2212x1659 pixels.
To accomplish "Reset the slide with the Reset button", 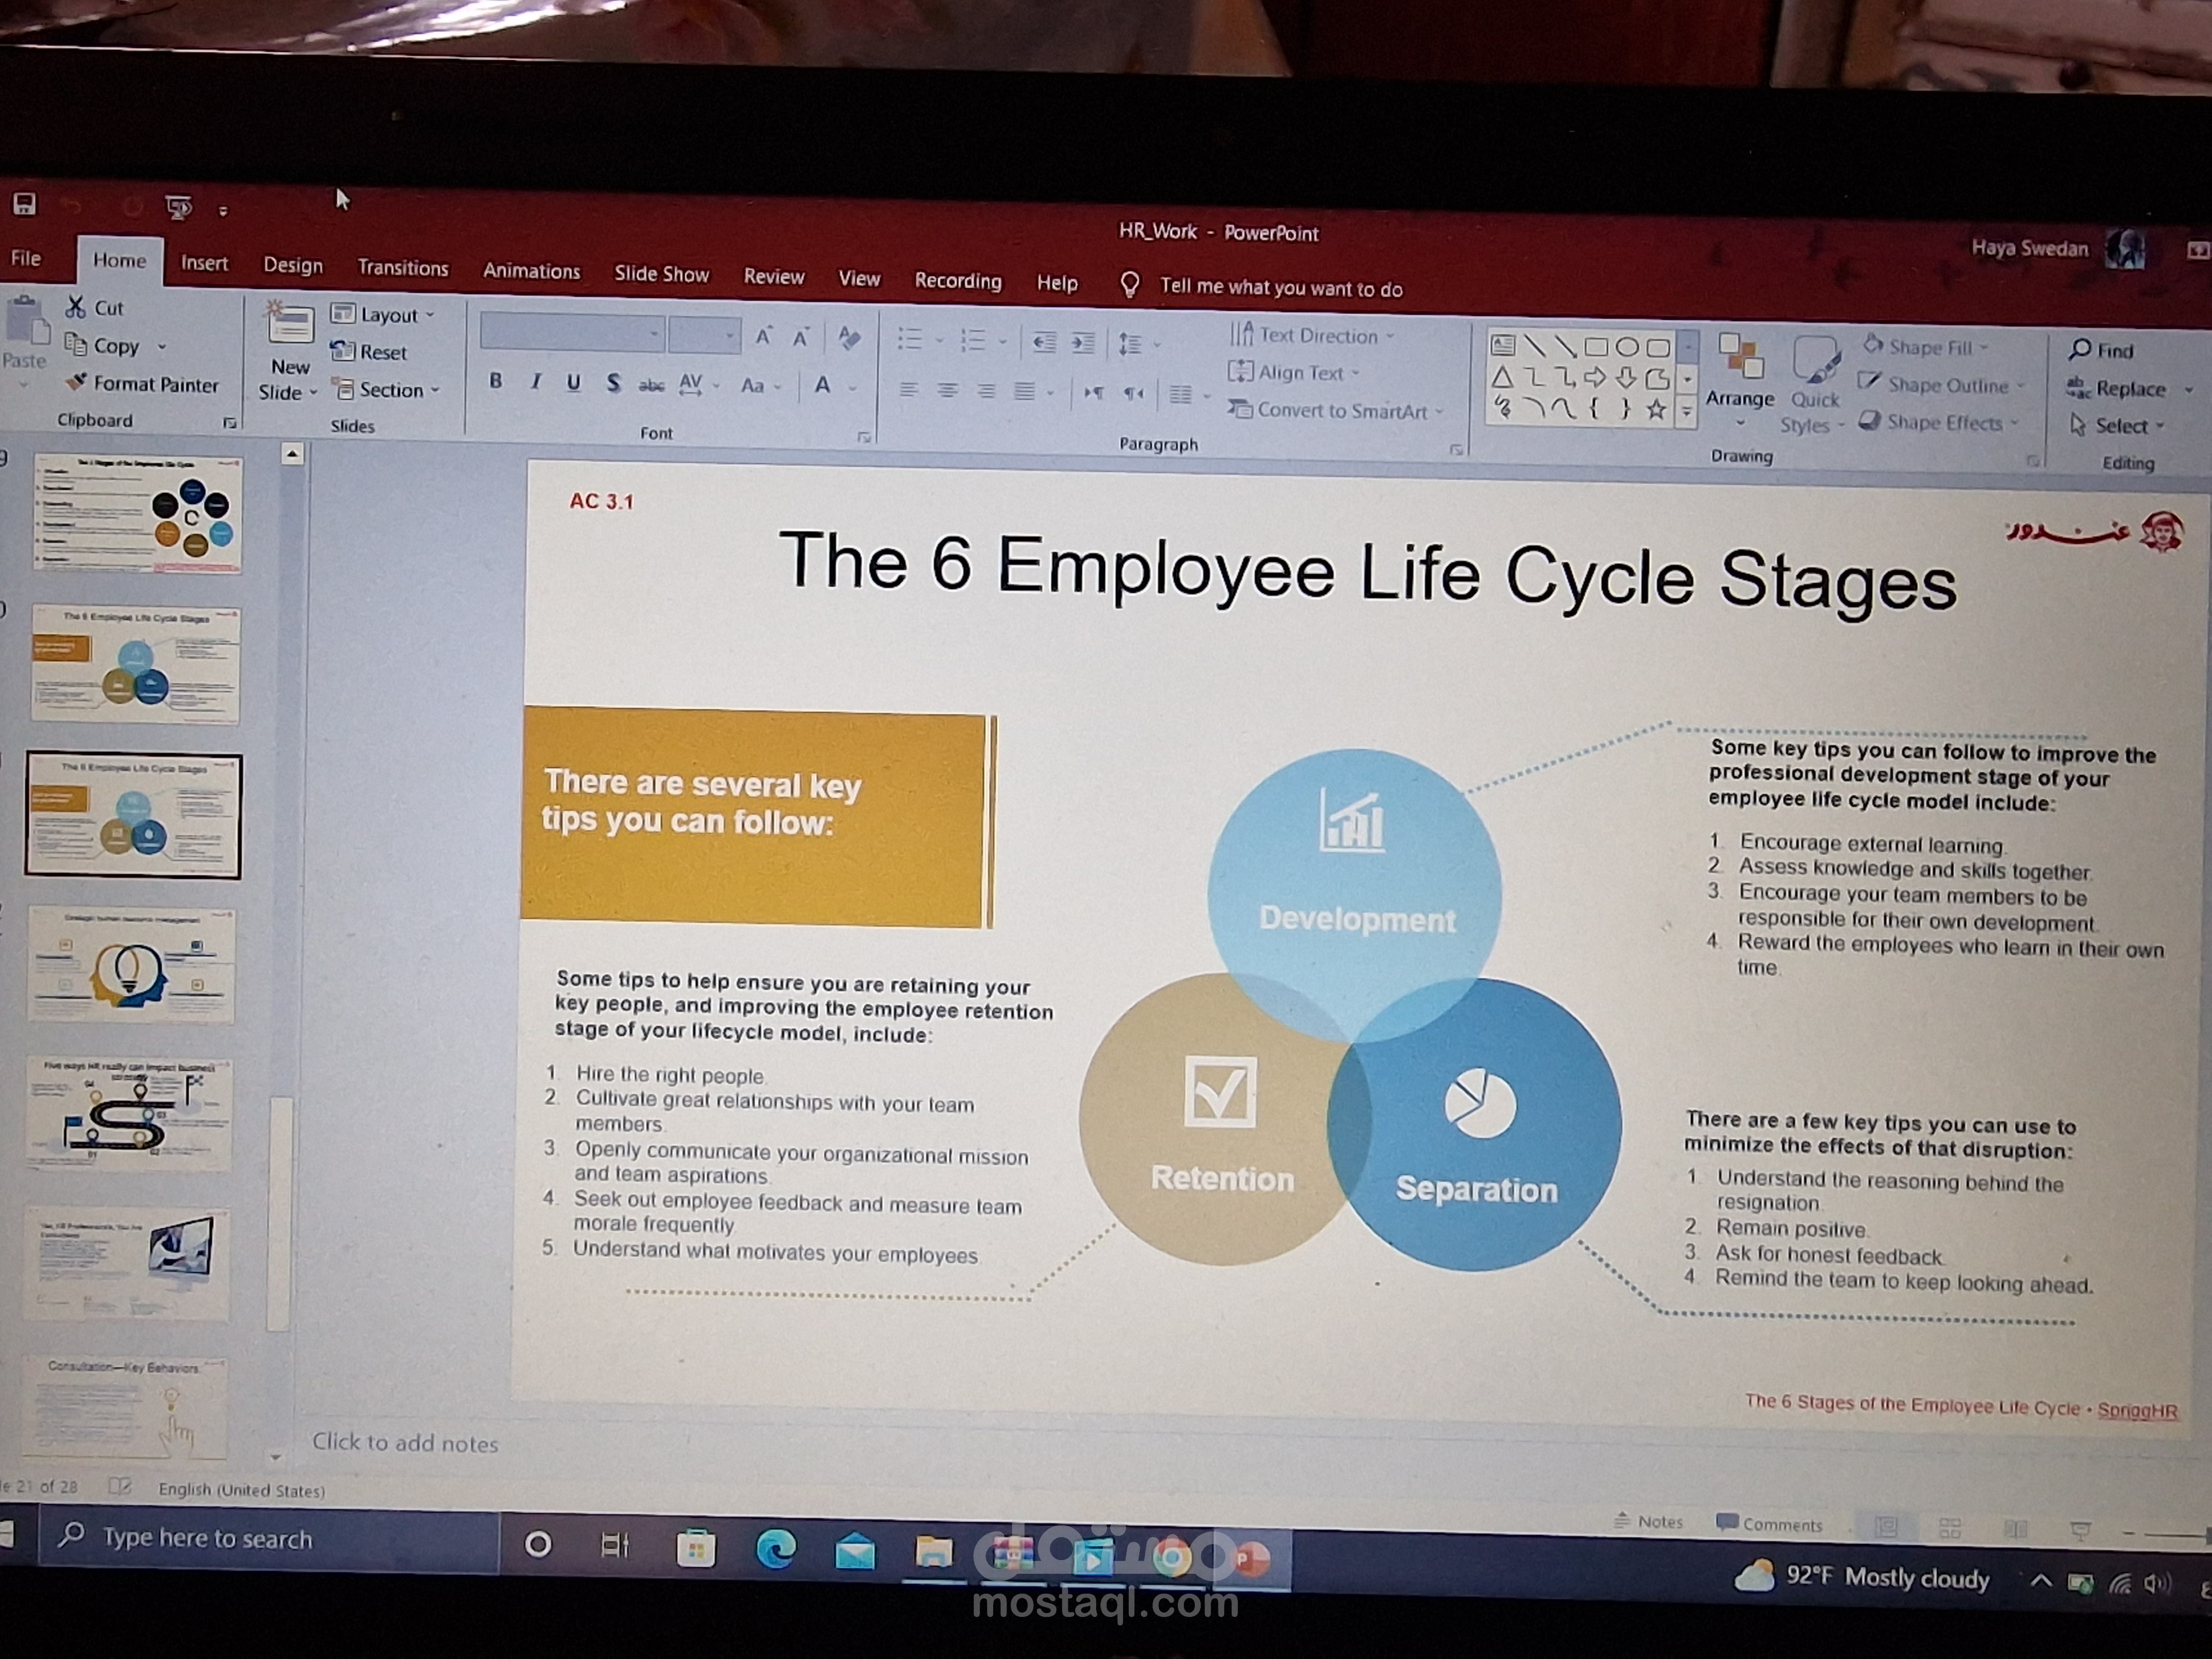I will 369,352.
